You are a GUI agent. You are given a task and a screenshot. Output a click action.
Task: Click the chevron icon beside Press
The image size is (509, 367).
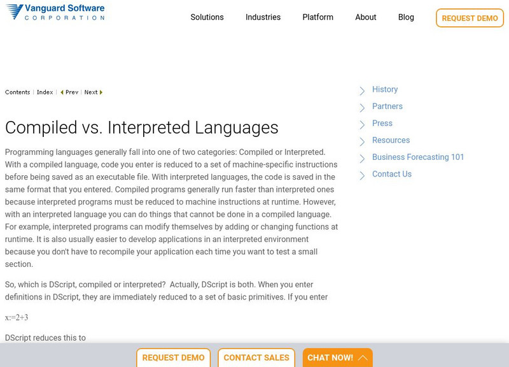point(362,124)
